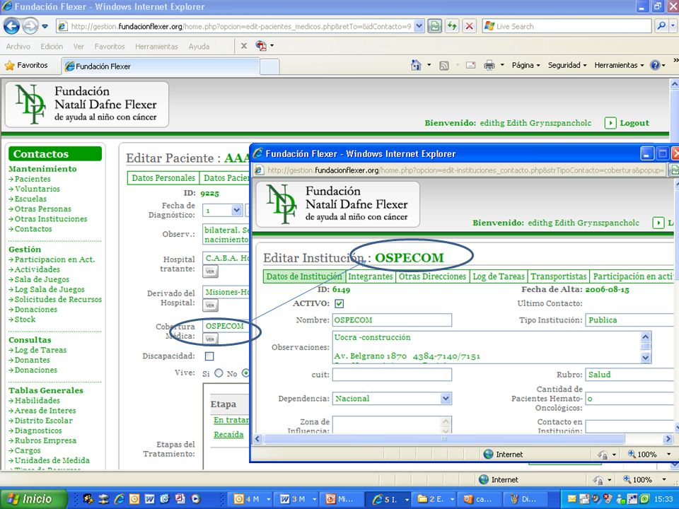Open the Archivo menu
The height and width of the screenshot is (509, 679).
coord(18,47)
